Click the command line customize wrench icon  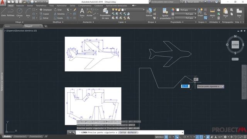74,132
